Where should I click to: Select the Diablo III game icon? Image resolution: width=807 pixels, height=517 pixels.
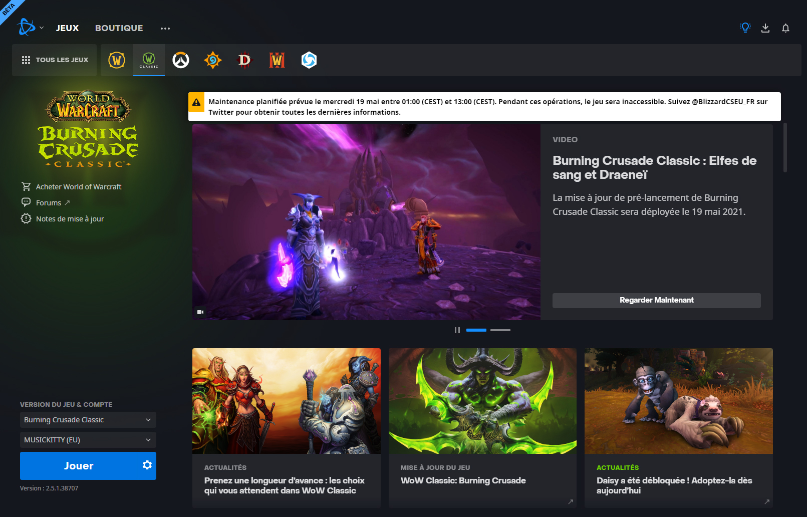(244, 60)
